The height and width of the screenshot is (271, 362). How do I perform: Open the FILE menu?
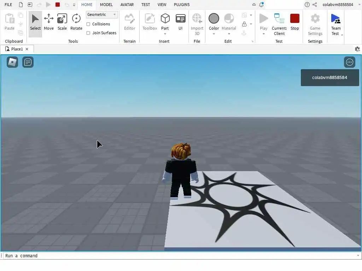click(x=8, y=5)
